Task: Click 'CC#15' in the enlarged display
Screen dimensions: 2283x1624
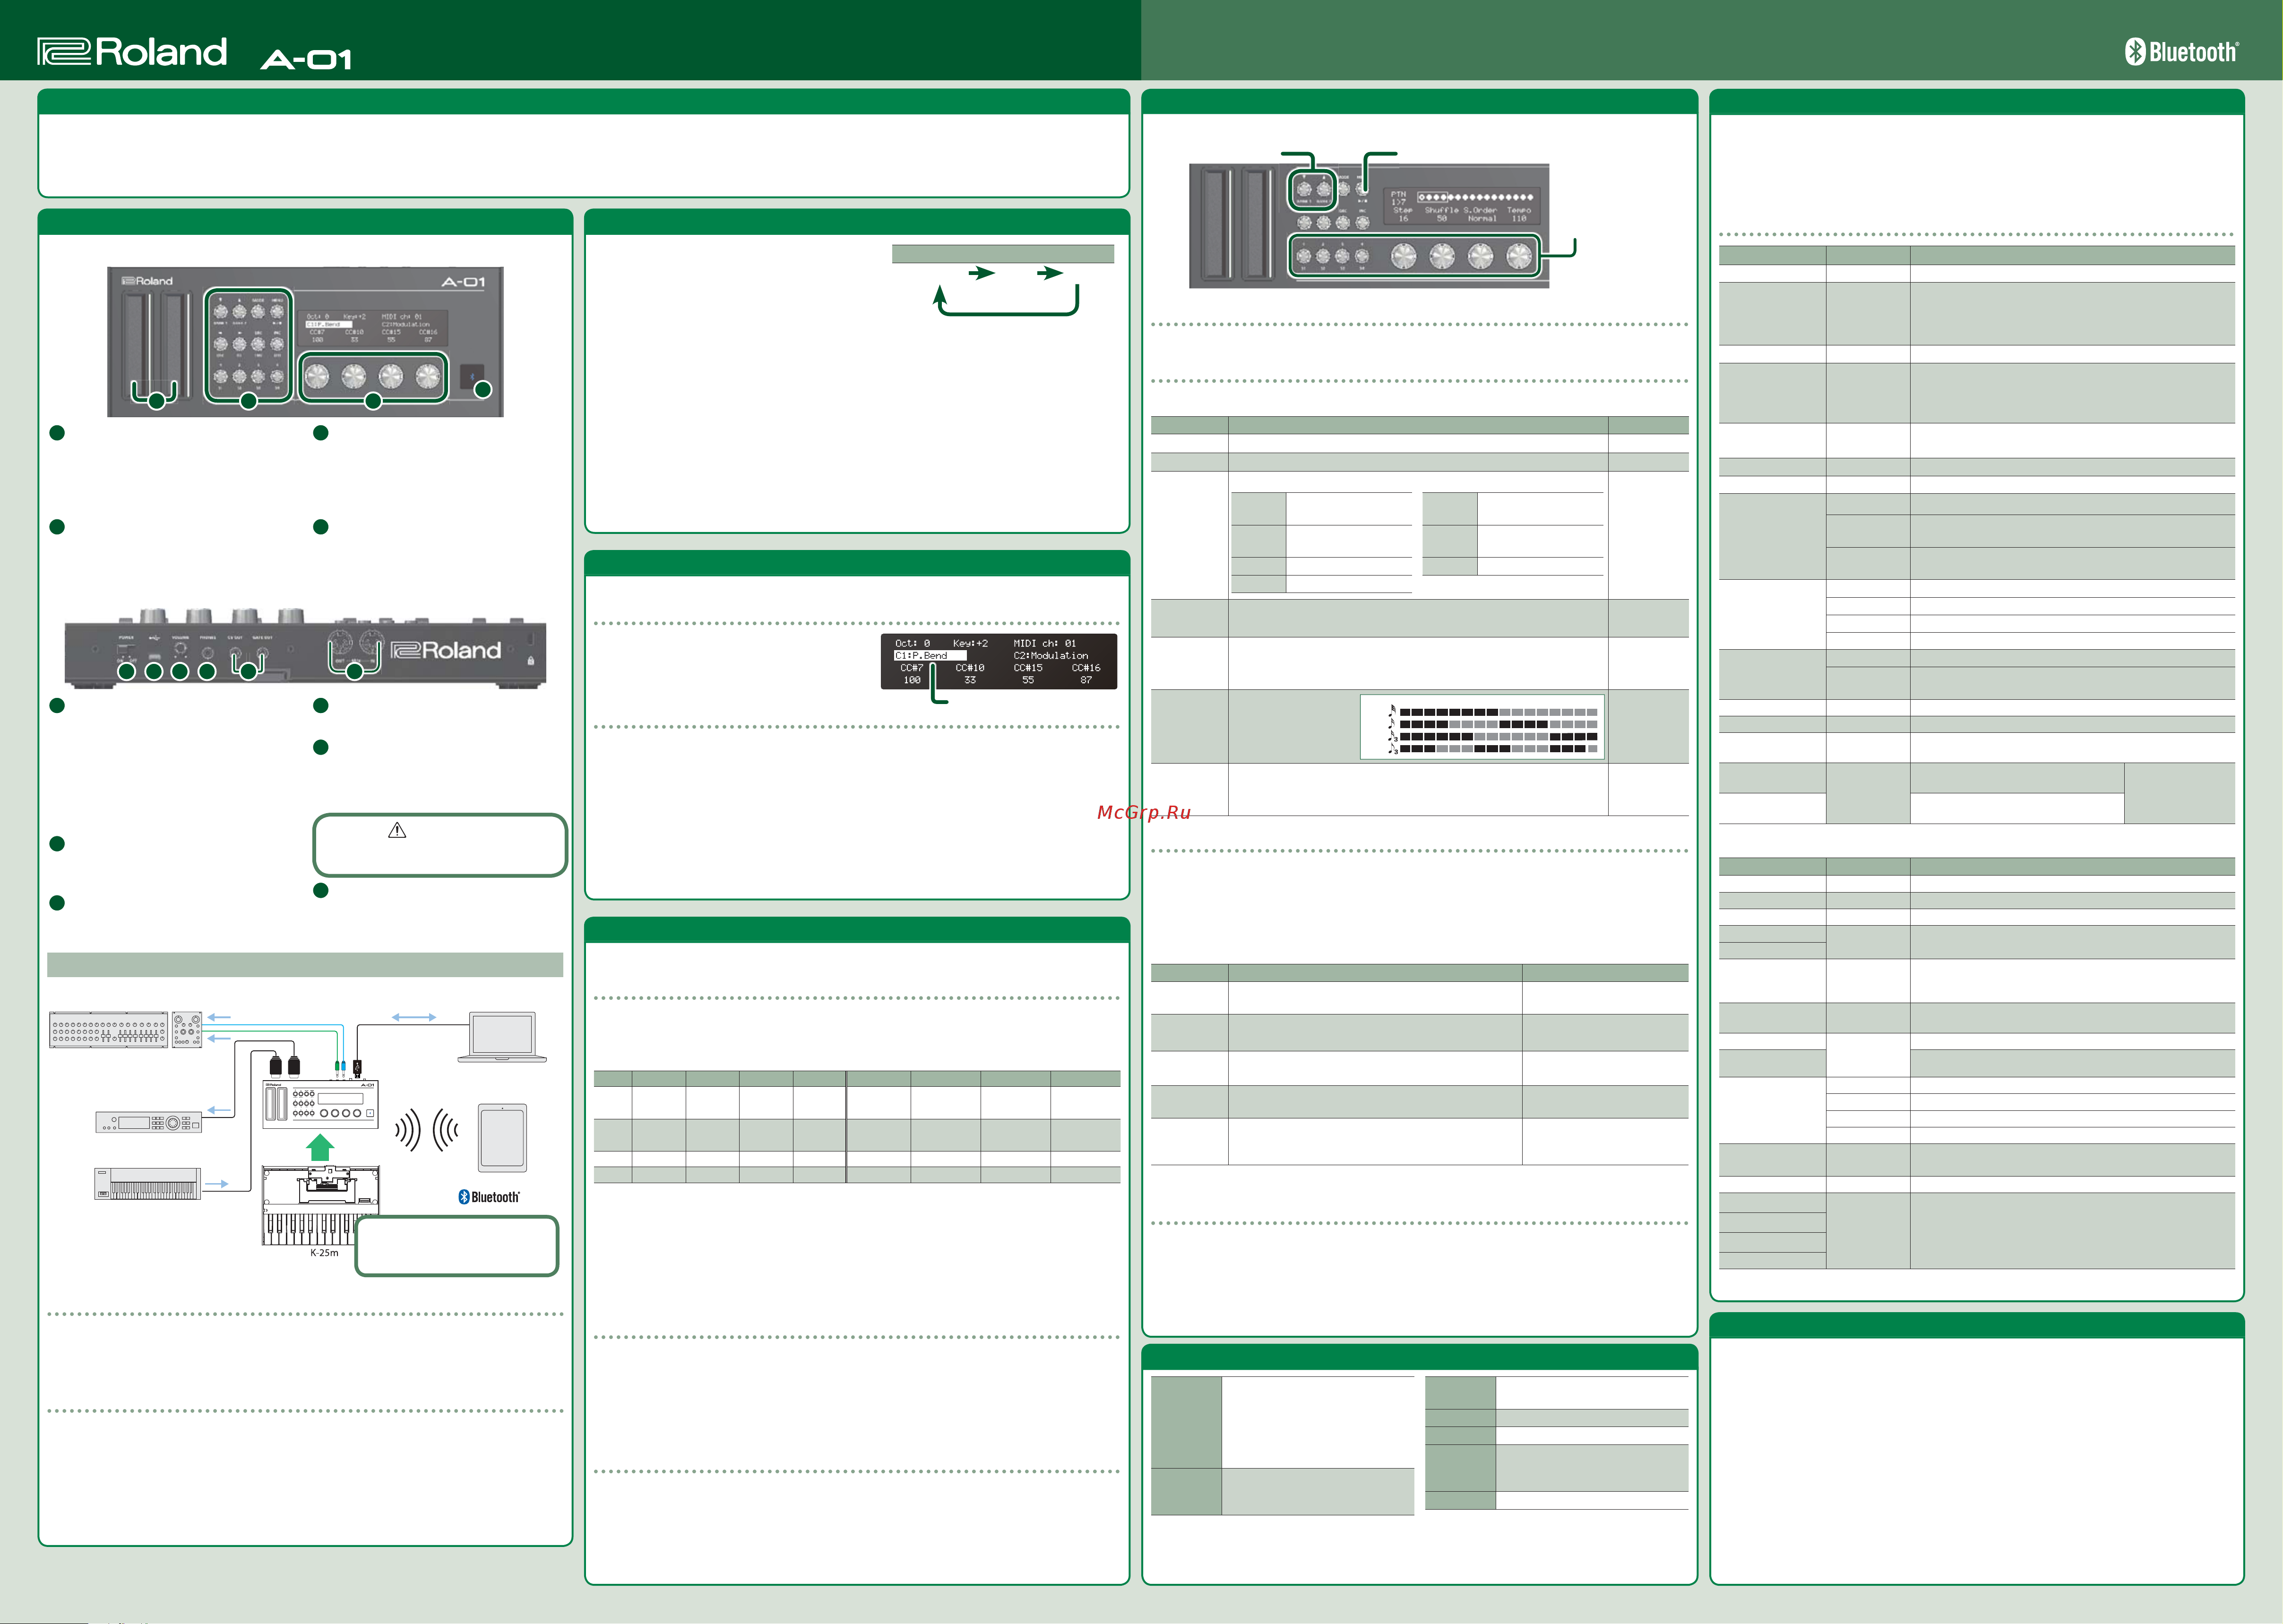Action: 1028,668
